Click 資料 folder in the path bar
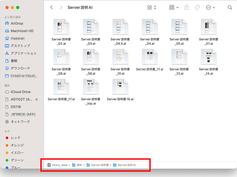This screenshot has width=237, height=177. click(x=77, y=165)
